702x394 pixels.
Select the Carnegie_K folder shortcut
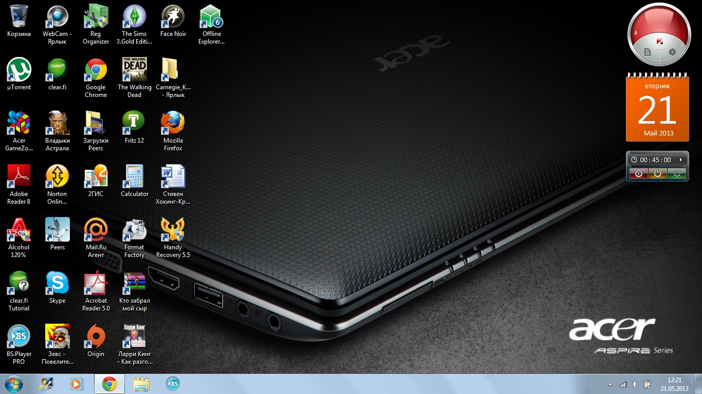coord(173,78)
